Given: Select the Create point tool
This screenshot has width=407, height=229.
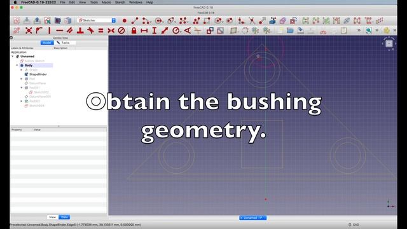Looking at the screenshot, I should 125,21.
